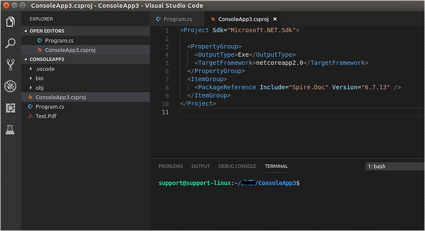Select the TERMINAL panel tab
425x231 pixels.
pyautogui.click(x=276, y=166)
